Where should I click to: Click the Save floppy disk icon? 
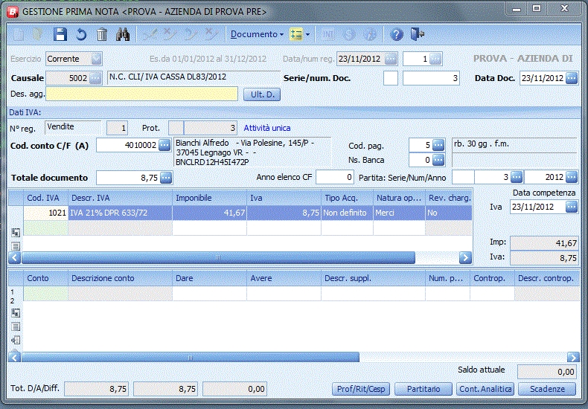tap(61, 35)
